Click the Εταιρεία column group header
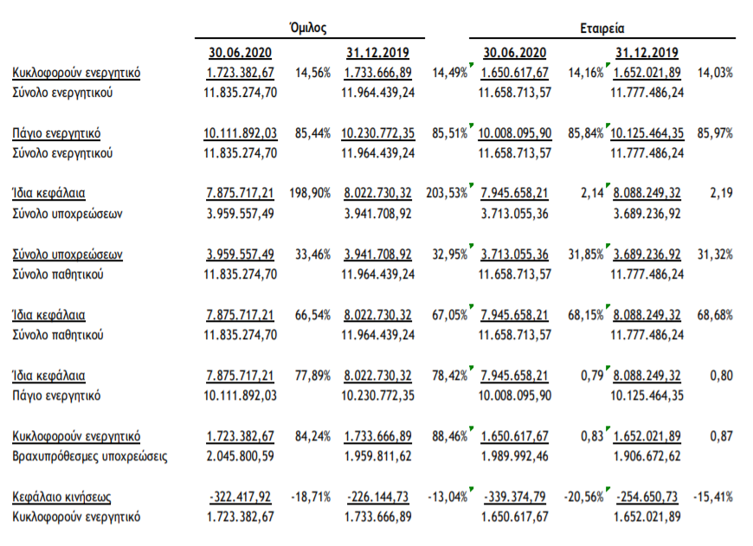This screenshot has height=546, width=753. [x=602, y=29]
